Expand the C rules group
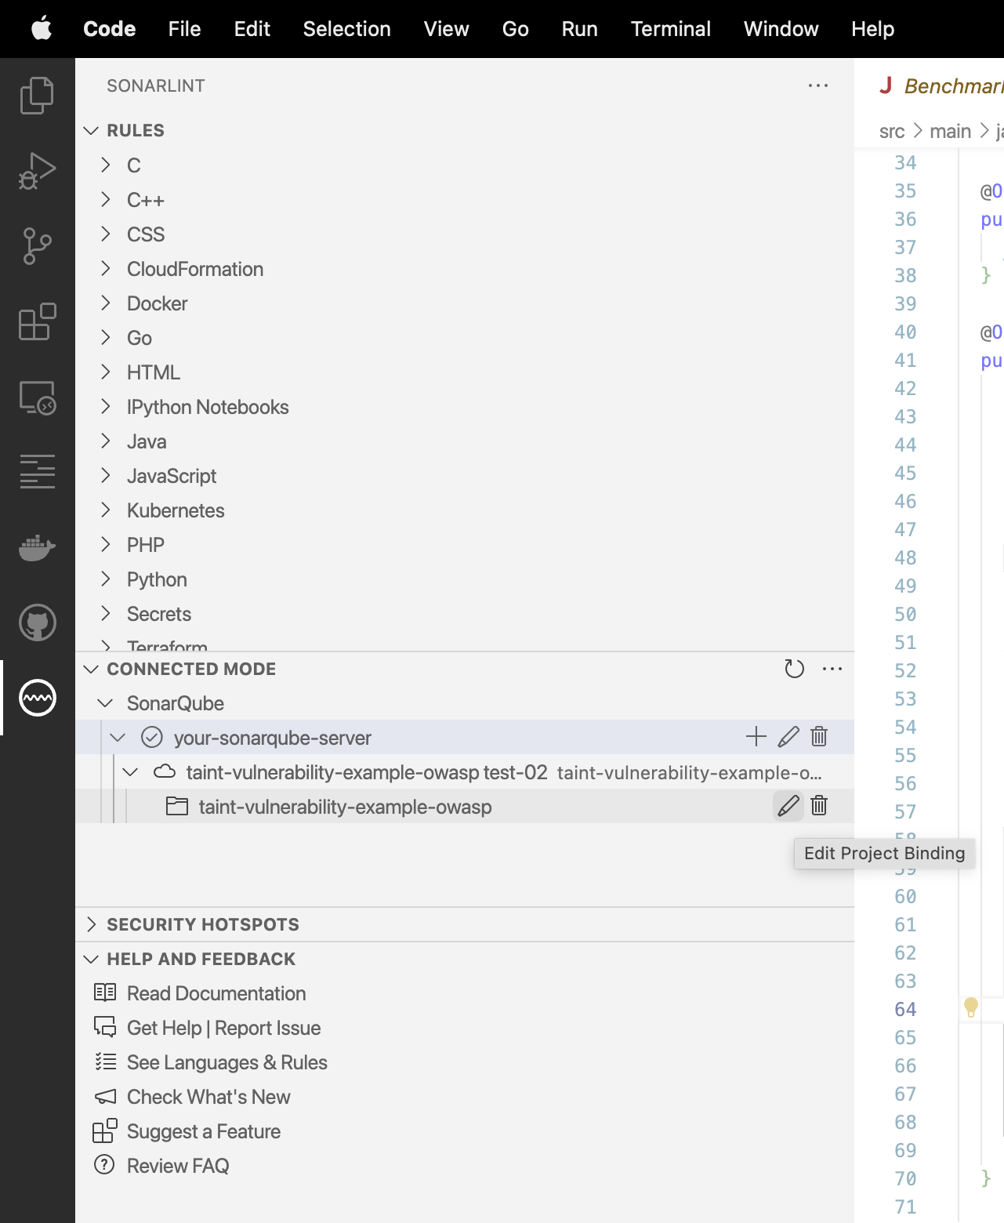1004x1223 pixels. (x=106, y=165)
